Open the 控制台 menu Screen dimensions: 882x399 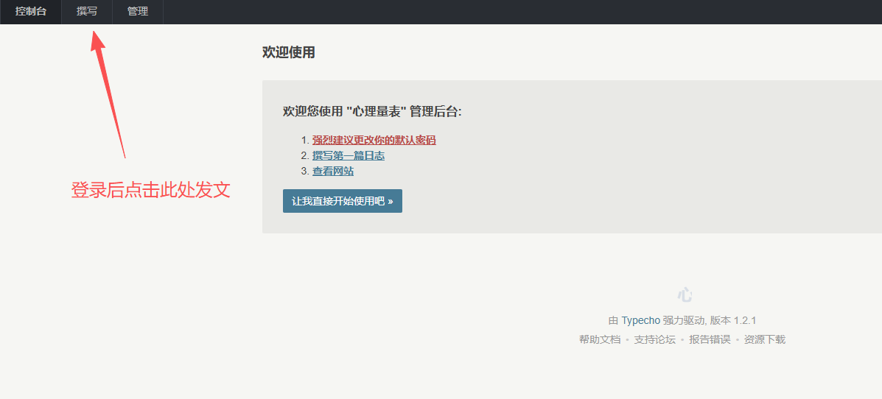(x=31, y=12)
